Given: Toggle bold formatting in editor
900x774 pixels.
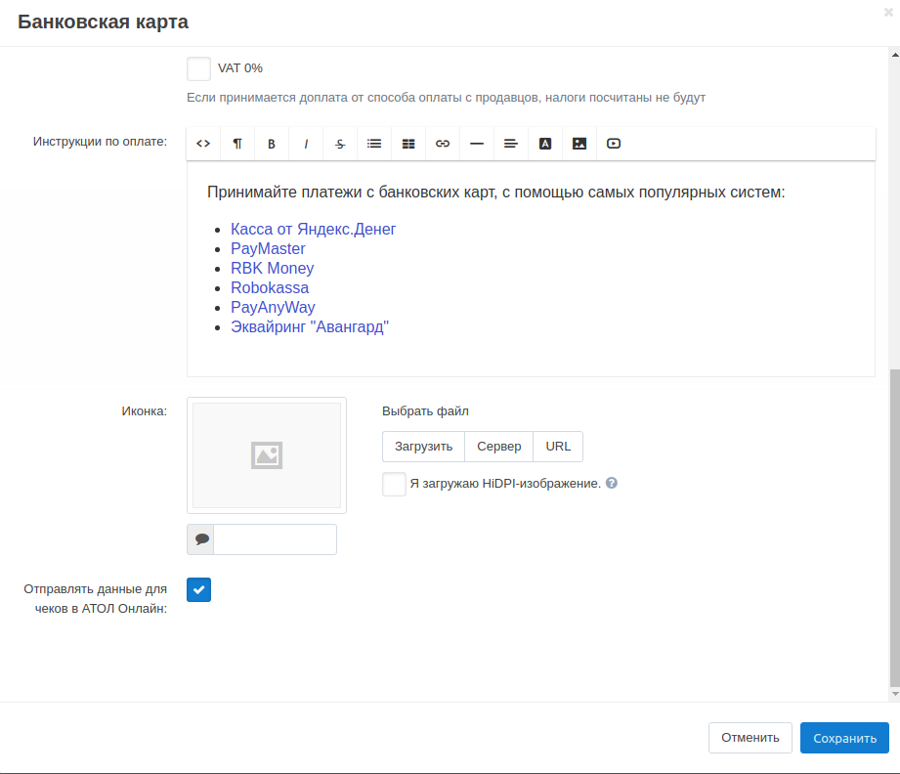Looking at the screenshot, I should pyautogui.click(x=272, y=144).
